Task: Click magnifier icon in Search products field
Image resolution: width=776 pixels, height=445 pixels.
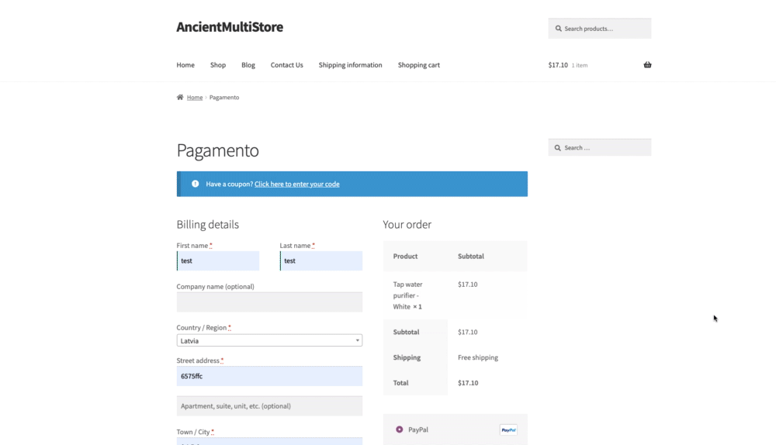Action: (558, 29)
